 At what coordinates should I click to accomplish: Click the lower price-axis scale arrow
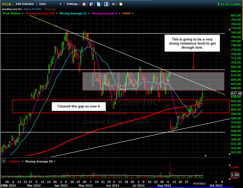[229, 154]
